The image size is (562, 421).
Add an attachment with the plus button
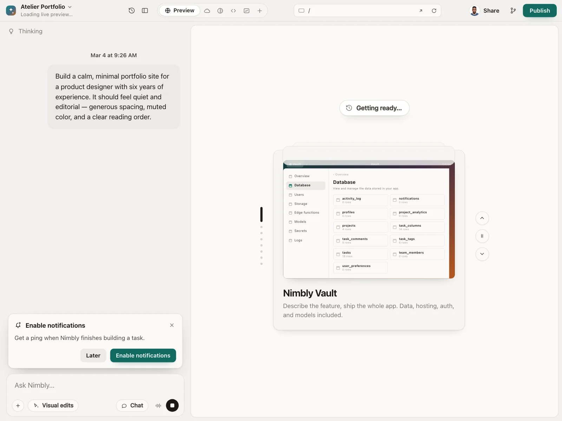[x=18, y=406]
